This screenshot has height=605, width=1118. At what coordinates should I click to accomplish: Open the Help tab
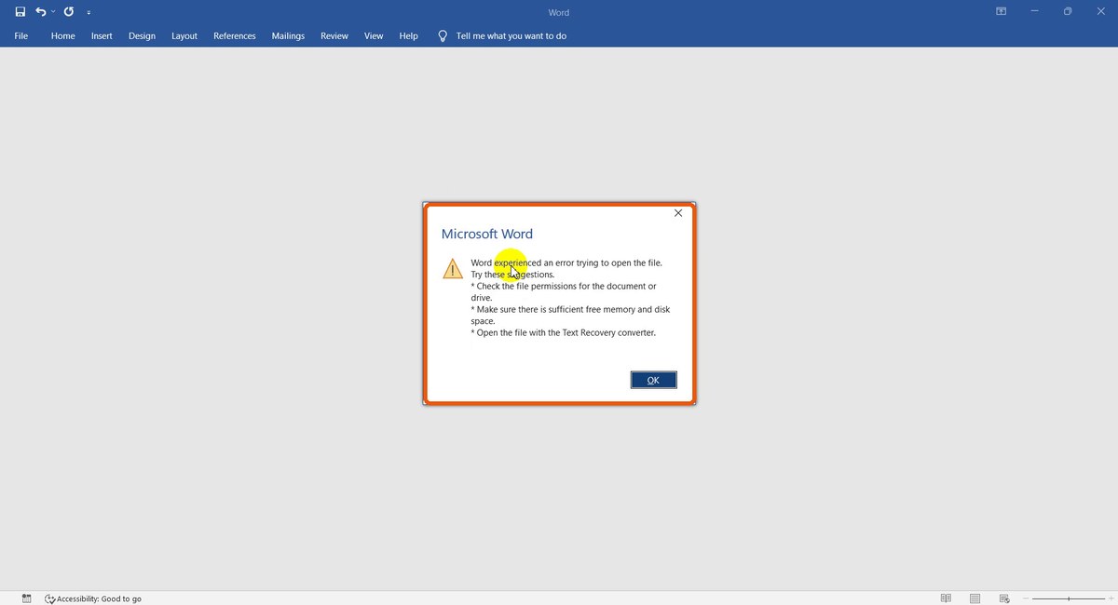tap(408, 36)
